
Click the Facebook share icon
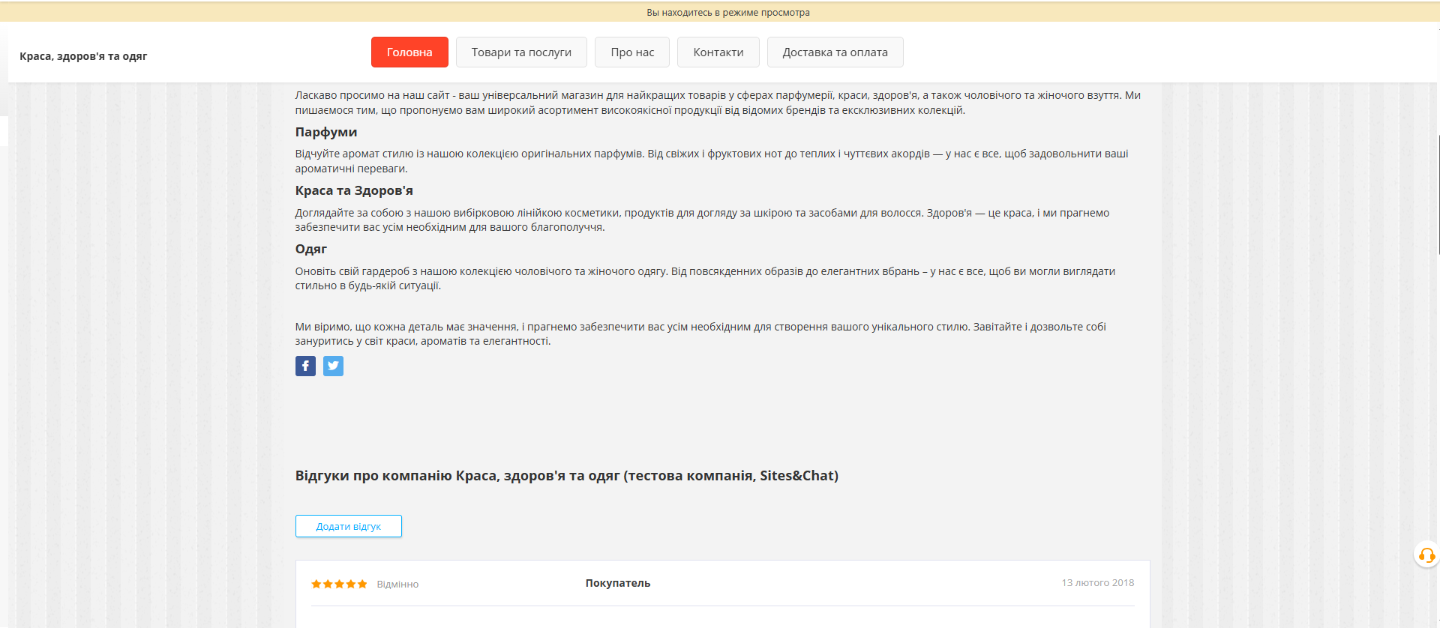305,366
